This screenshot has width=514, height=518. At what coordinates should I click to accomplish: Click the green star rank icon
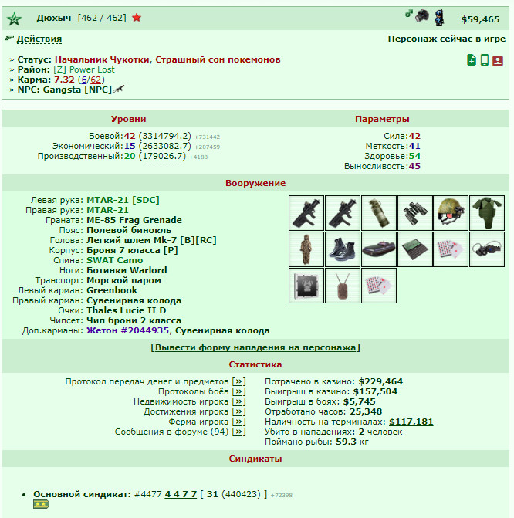coord(14,19)
